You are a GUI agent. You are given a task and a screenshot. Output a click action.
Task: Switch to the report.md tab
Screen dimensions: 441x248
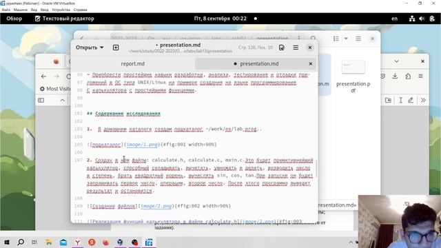point(133,63)
